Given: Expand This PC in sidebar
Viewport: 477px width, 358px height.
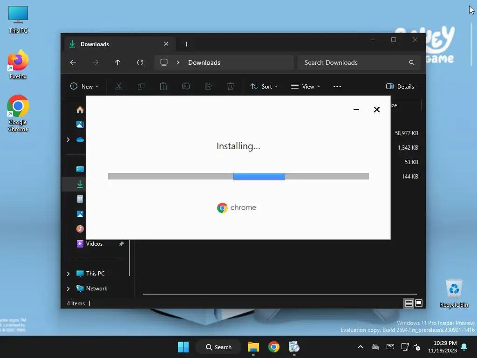Looking at the screenshot, I should (x=68, y=273).
